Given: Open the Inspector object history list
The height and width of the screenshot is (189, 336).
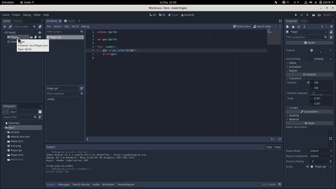Looking at the screenshot, I should pyautogui.click(x=331, y=27).
